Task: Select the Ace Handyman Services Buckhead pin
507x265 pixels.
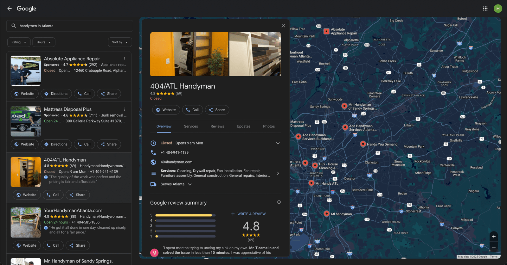Action: [x=298, y=136]
